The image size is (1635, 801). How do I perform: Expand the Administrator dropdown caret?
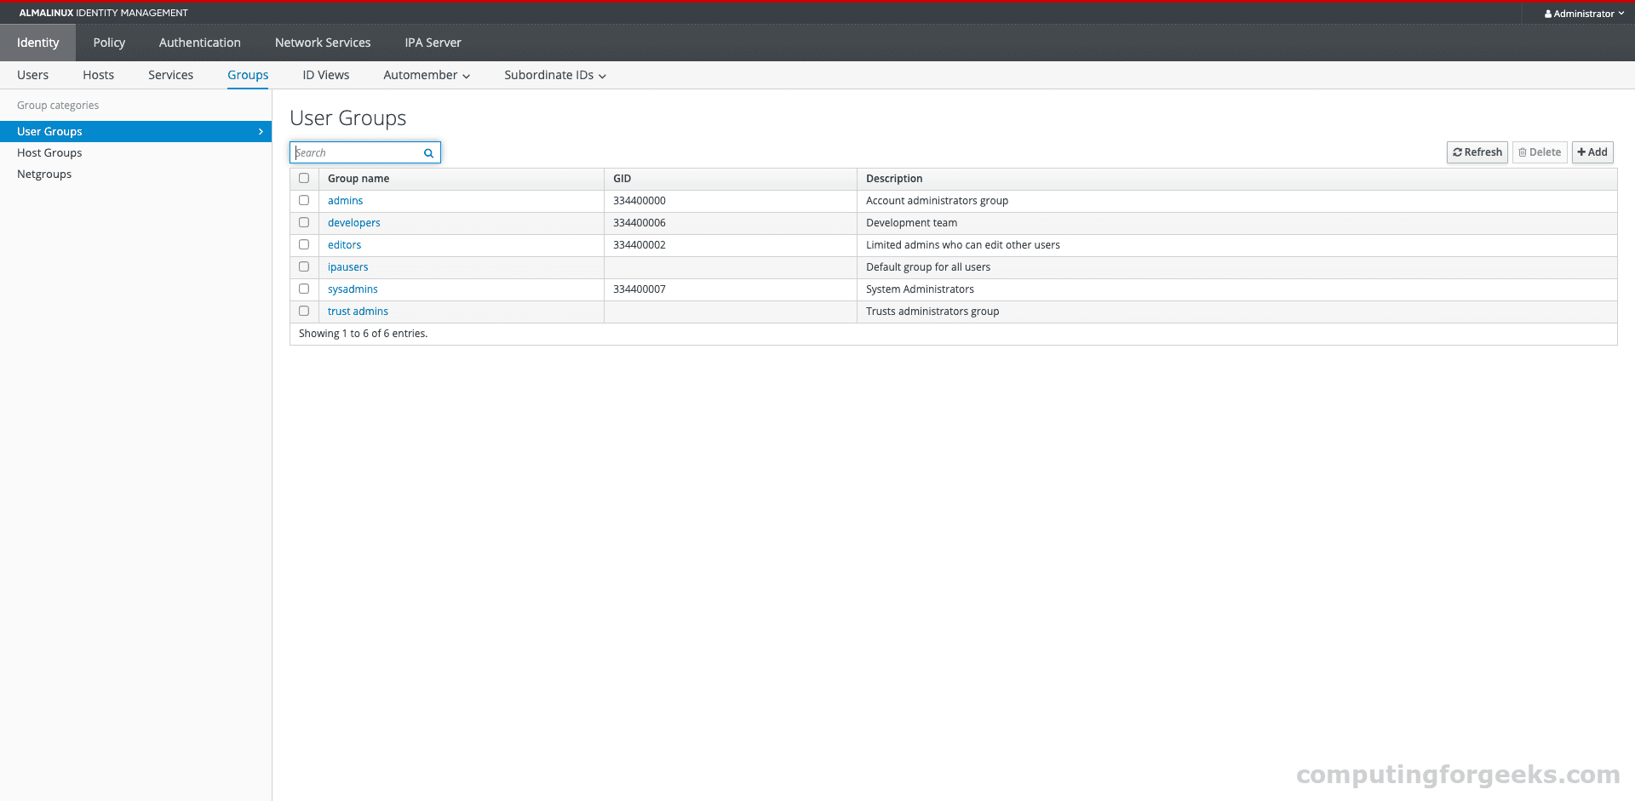coord(1622,13)
